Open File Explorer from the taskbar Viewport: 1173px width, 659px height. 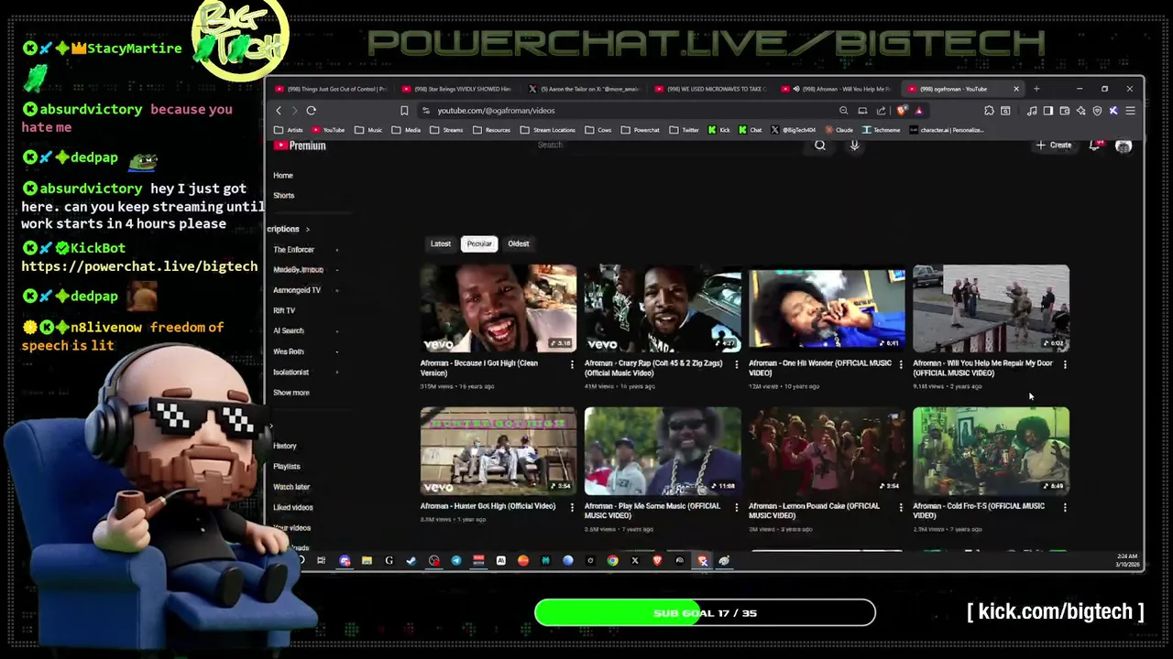pos(367,560)
